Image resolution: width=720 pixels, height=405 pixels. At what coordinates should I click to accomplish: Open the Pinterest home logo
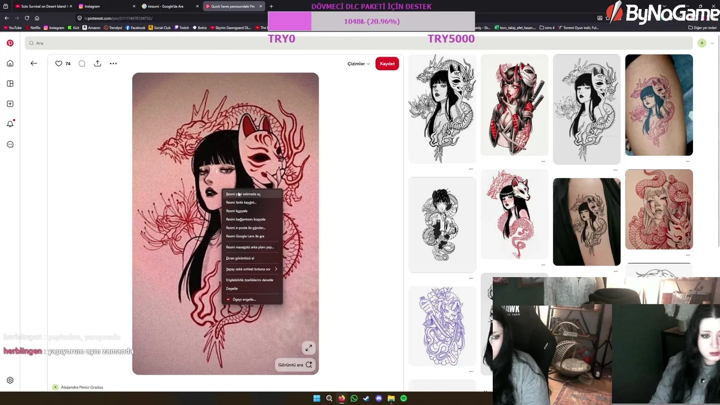click(x=10, y=43)
